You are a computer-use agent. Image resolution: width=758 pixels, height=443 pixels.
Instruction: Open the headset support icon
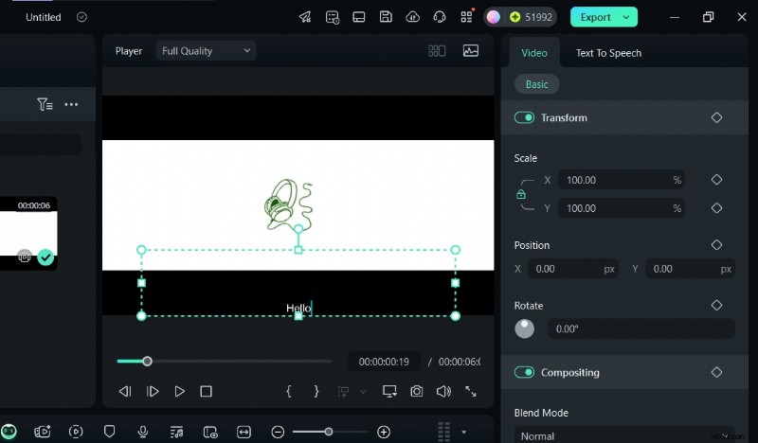[439, 17]
